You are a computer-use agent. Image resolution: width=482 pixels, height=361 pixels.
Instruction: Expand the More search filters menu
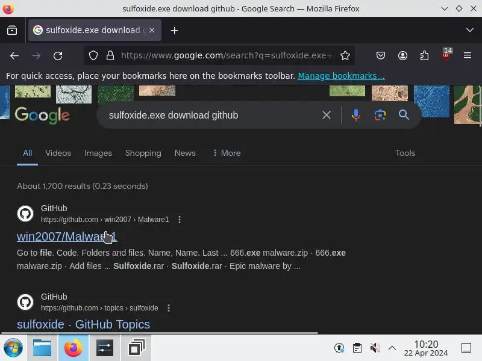227,153
